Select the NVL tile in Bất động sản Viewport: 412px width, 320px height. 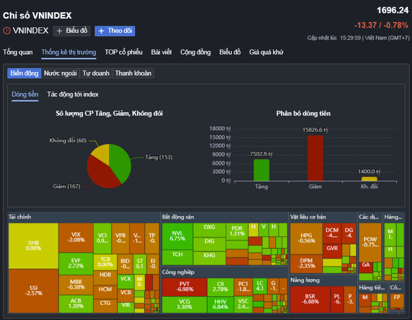tap(177, 236)
